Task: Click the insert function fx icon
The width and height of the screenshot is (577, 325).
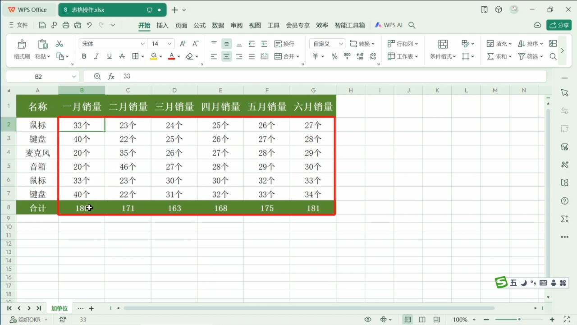Action: [111, 77]
